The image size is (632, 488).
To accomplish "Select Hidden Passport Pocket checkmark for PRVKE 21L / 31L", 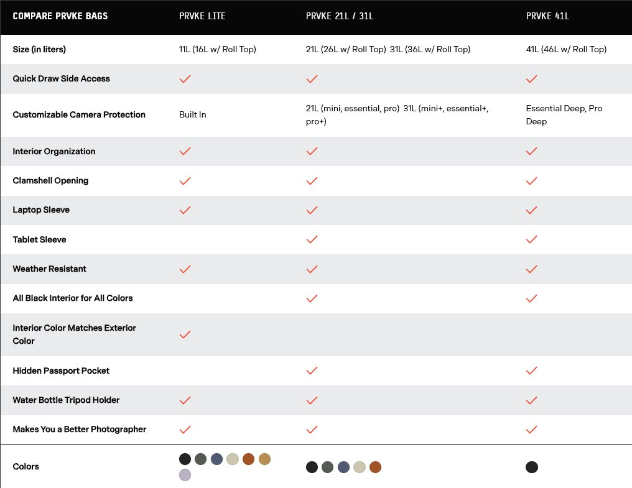I will (312, 371).
